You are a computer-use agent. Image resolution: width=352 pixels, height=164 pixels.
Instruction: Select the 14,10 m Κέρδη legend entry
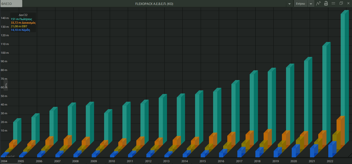coord(21,30)
